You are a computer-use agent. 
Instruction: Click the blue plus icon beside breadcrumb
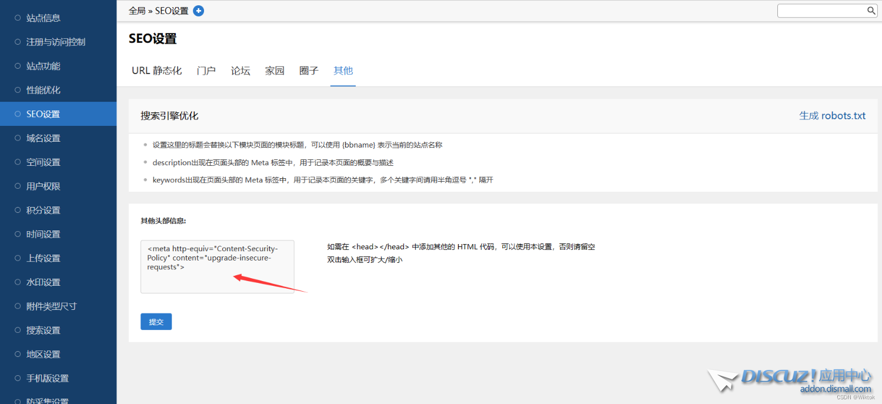tap(199, 11)
